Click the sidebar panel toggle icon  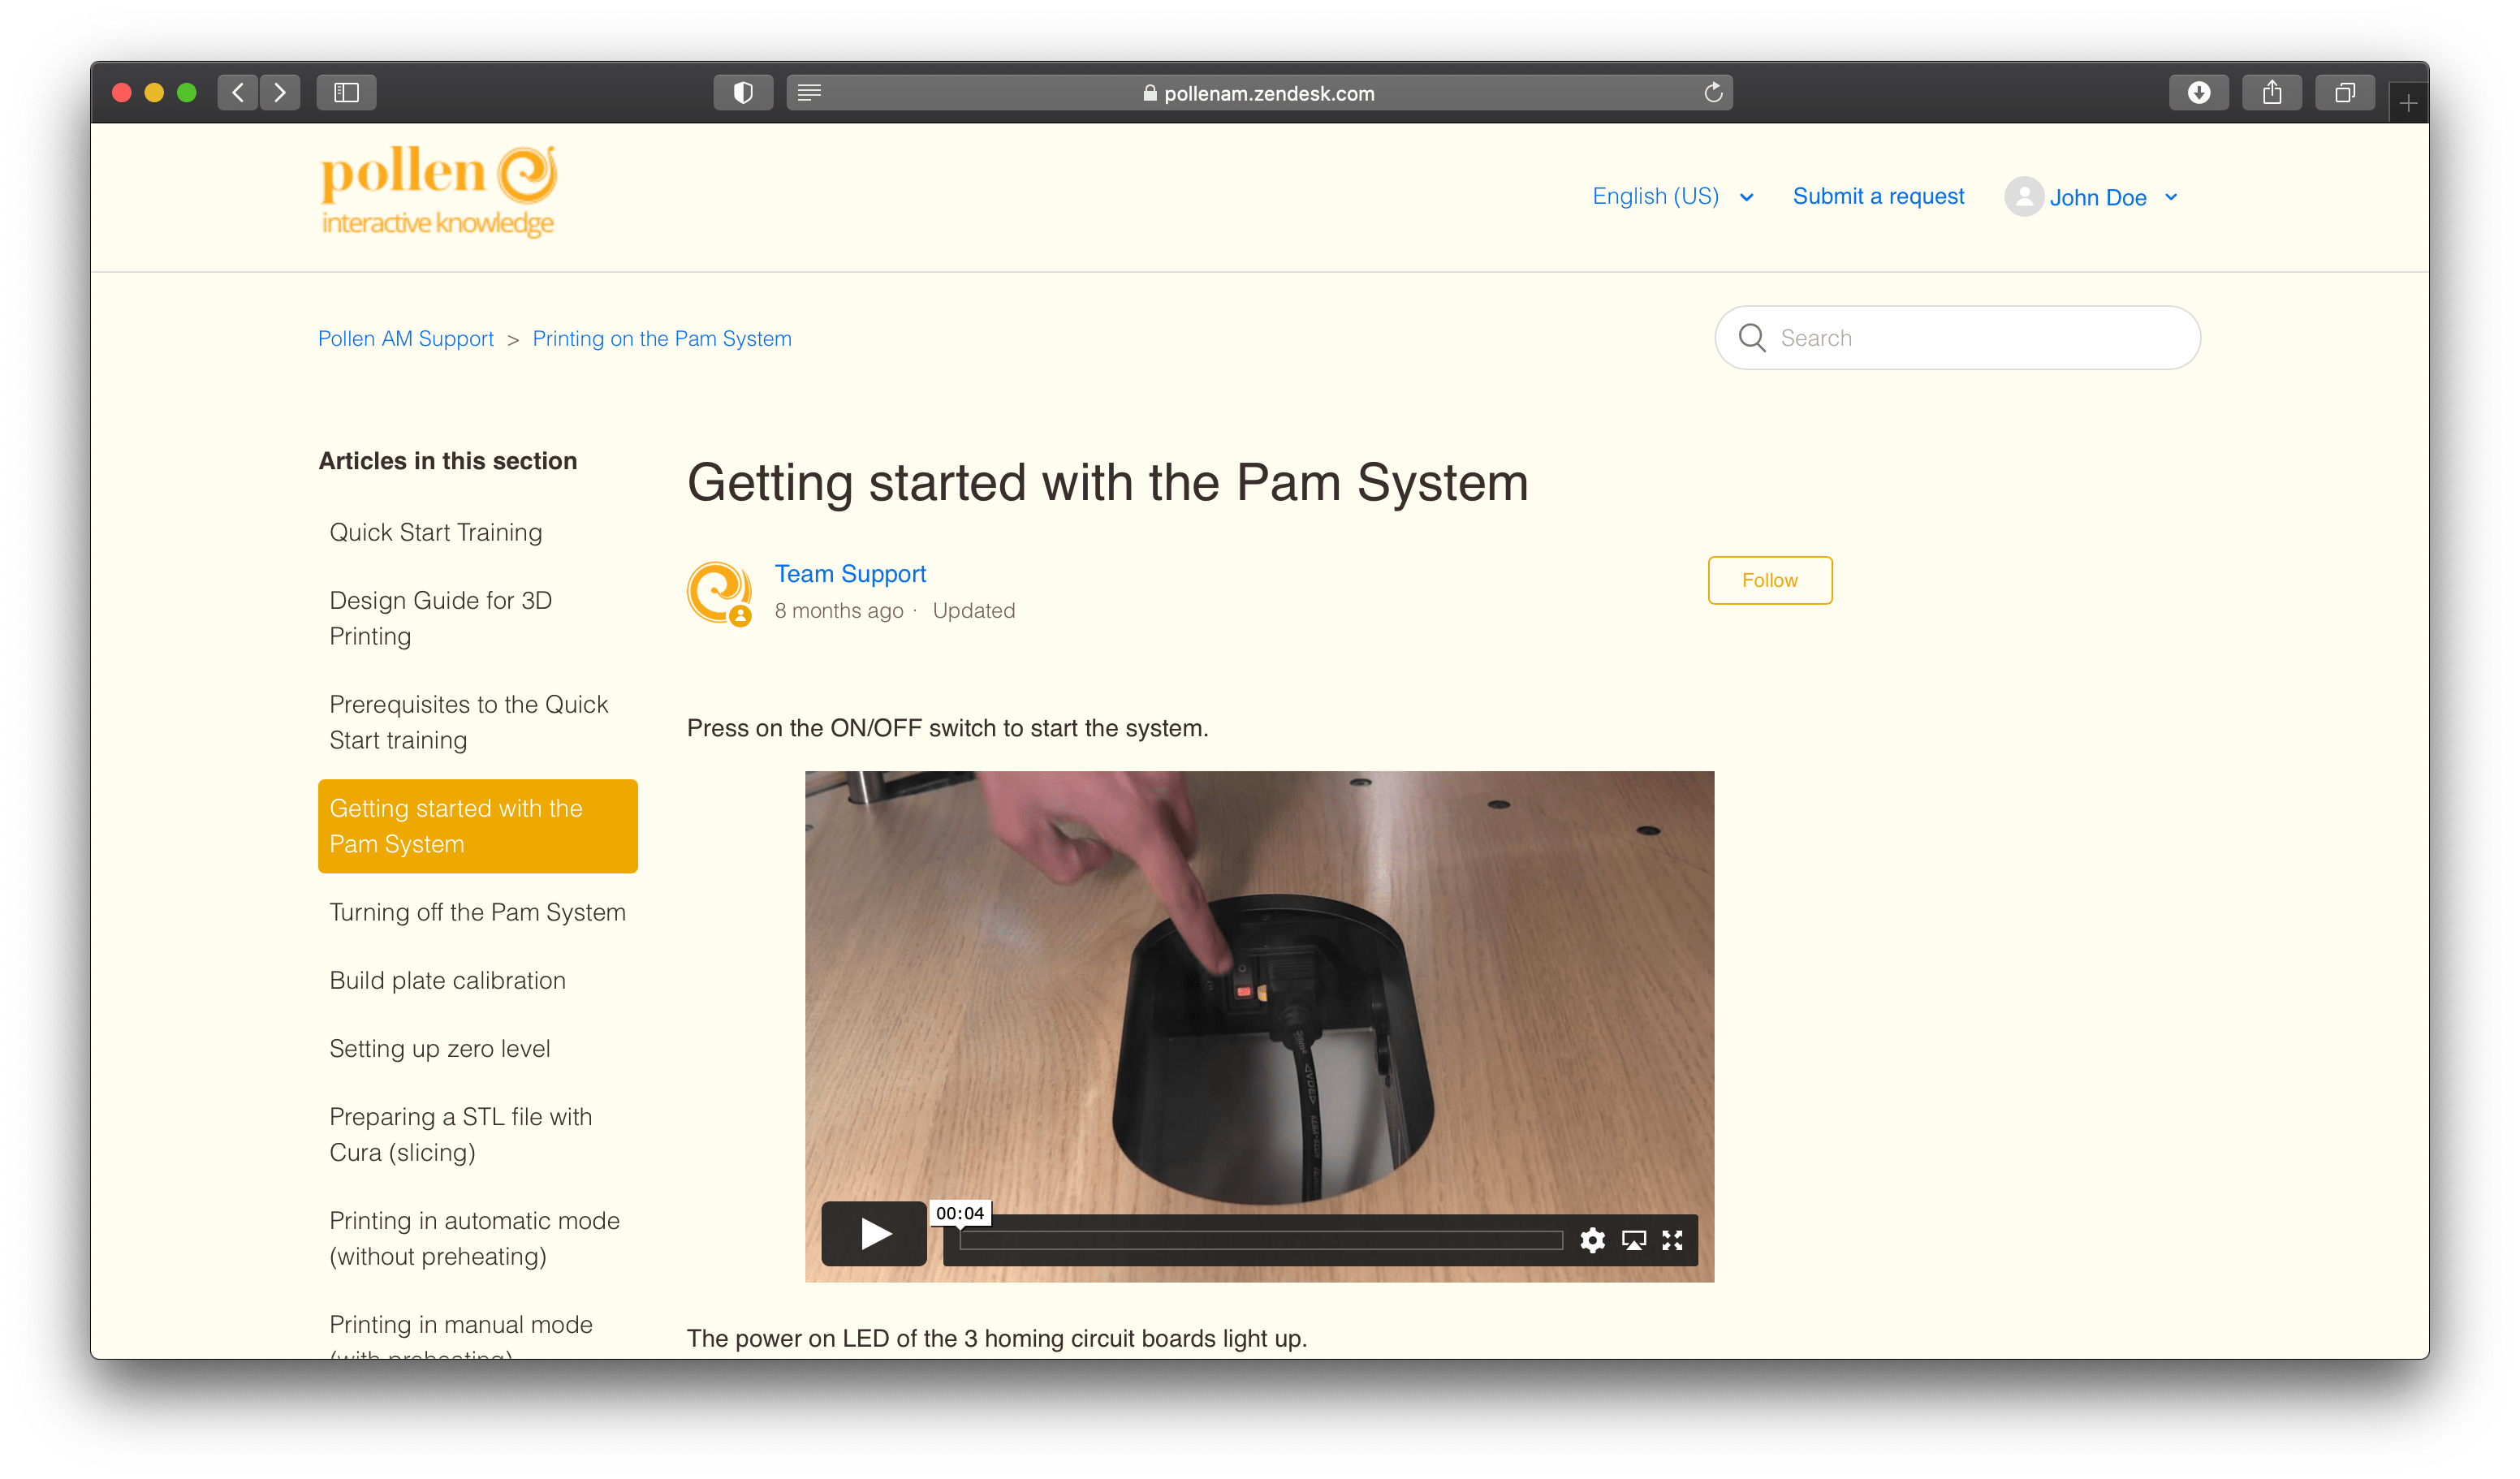(347, 90)
